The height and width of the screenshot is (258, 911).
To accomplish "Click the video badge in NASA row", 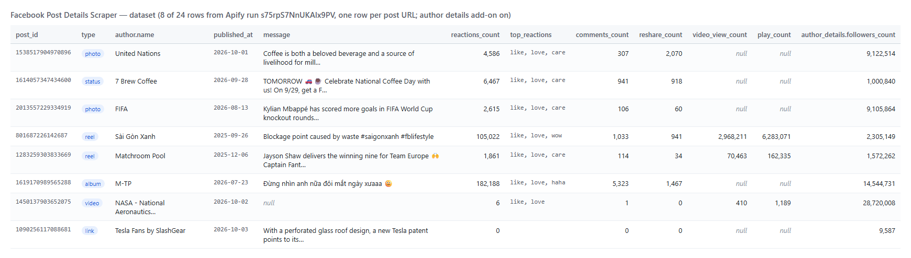I will (92, 203).
